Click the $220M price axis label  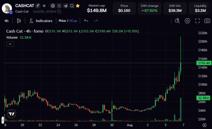coord(203,33)
